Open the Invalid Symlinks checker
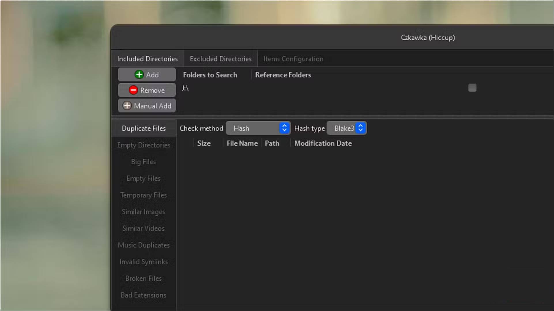The height and width of the screenshot is (311, 554). pos(143,262)
